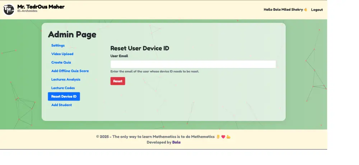Click the red Reset button
The width and height of the screenshot is (359, 165).
pos(118,81)
